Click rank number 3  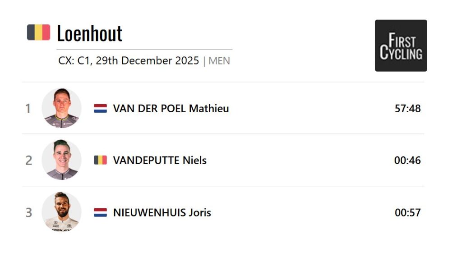click(28, 212)
